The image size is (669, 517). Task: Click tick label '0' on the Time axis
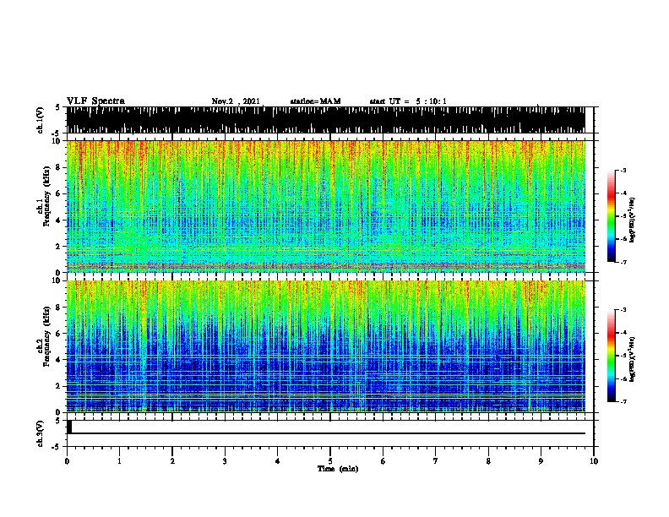point(67,461)
